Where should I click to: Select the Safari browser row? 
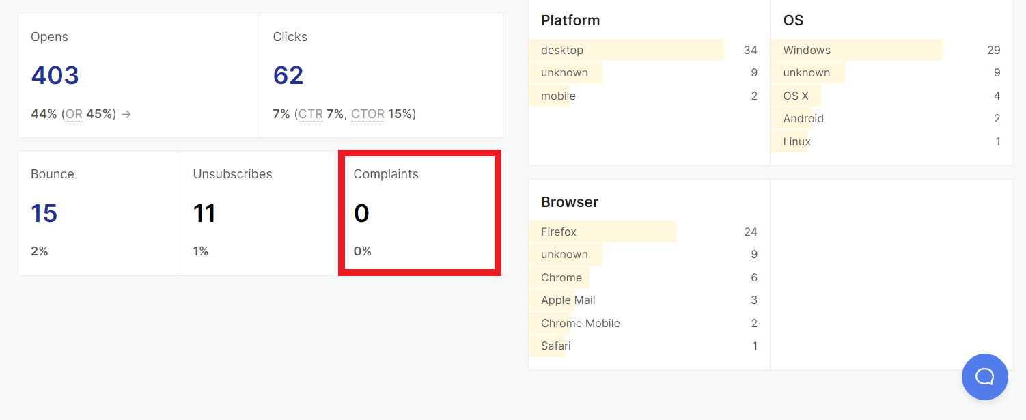649,346
